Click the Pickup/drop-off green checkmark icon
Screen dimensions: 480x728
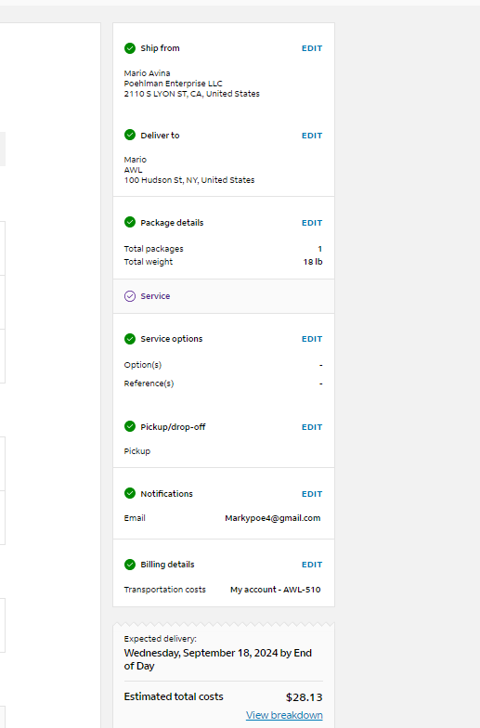tap(130, 427)
